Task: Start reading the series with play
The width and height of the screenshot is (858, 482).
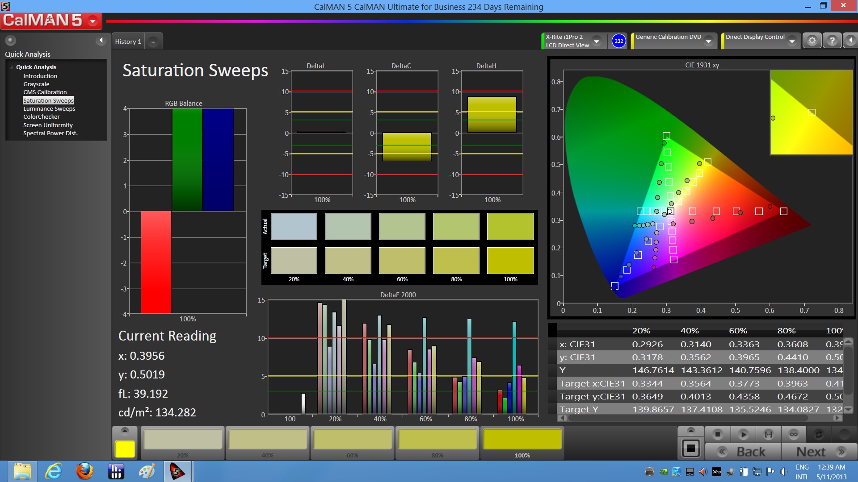Action: tap(743, 434)
